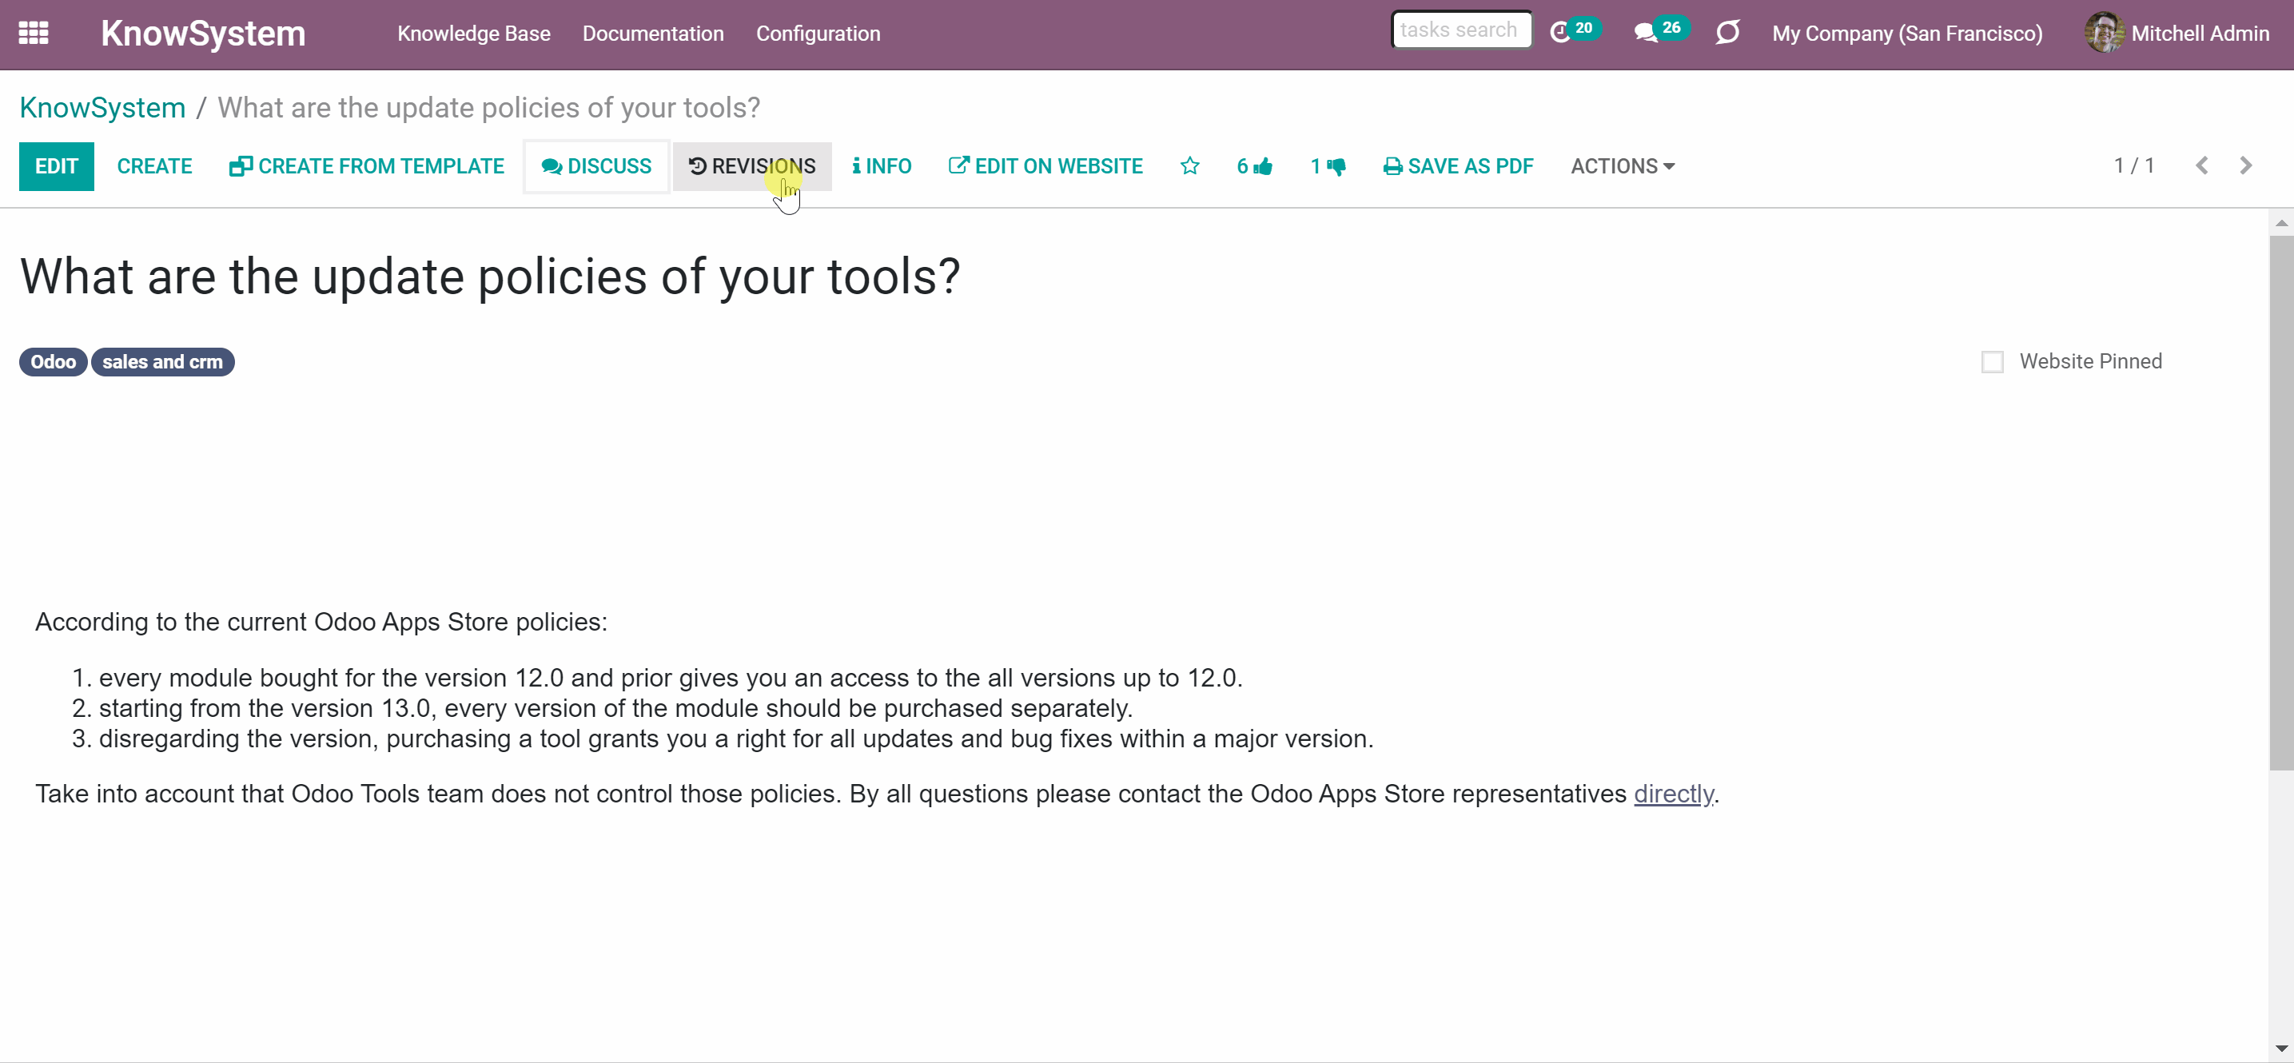Go to the previous record arrow

coord(2202,165)
